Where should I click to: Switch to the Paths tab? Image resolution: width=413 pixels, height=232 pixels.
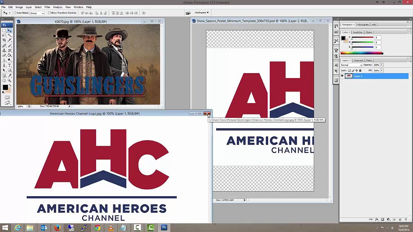coord(369,60)
